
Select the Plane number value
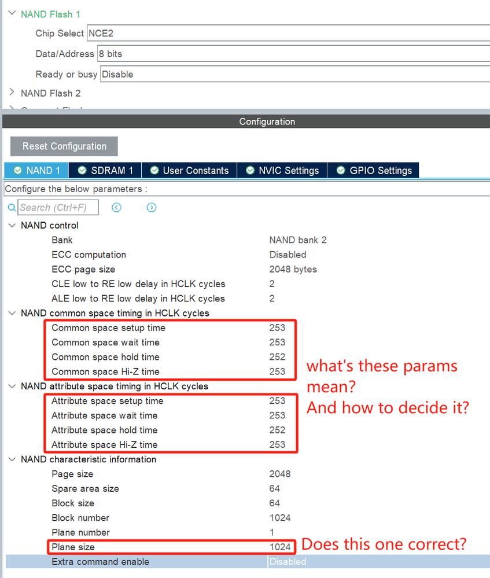(272, 532)
